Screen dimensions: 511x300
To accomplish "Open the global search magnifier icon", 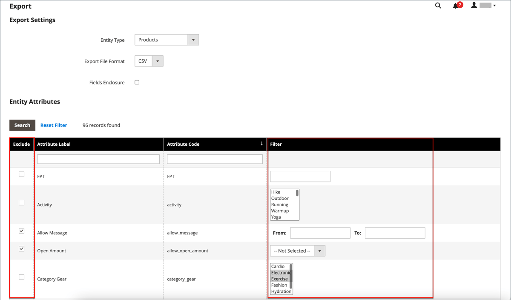I will coord(438,6).
